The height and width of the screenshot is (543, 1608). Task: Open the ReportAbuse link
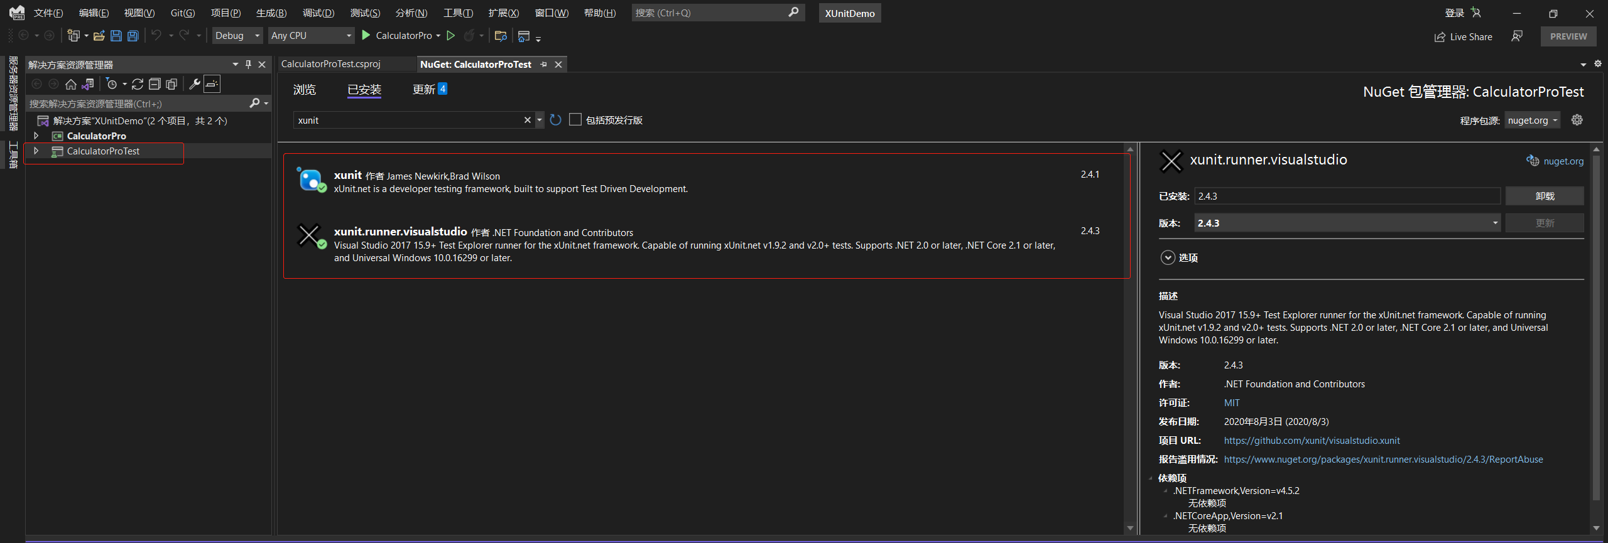point(1383,459)
